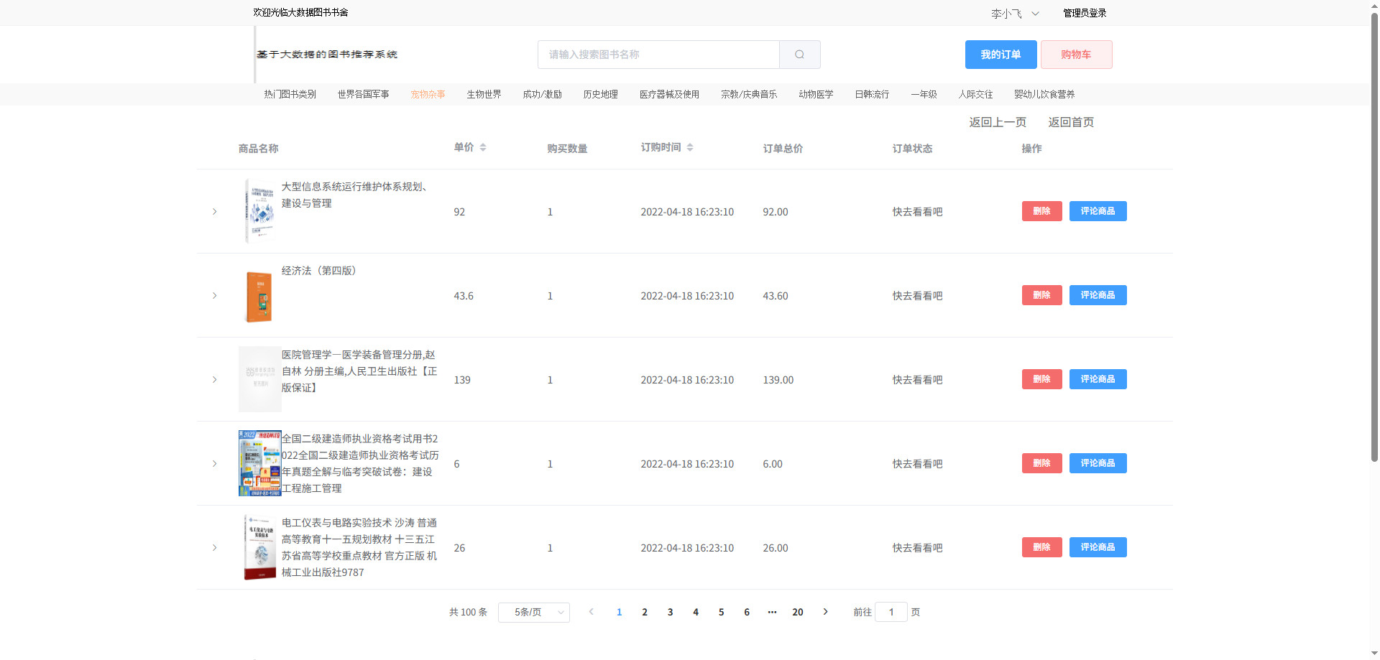
Task: Select the 日韩流行 category
Action: pyautogui.click(x=872, y=94)
